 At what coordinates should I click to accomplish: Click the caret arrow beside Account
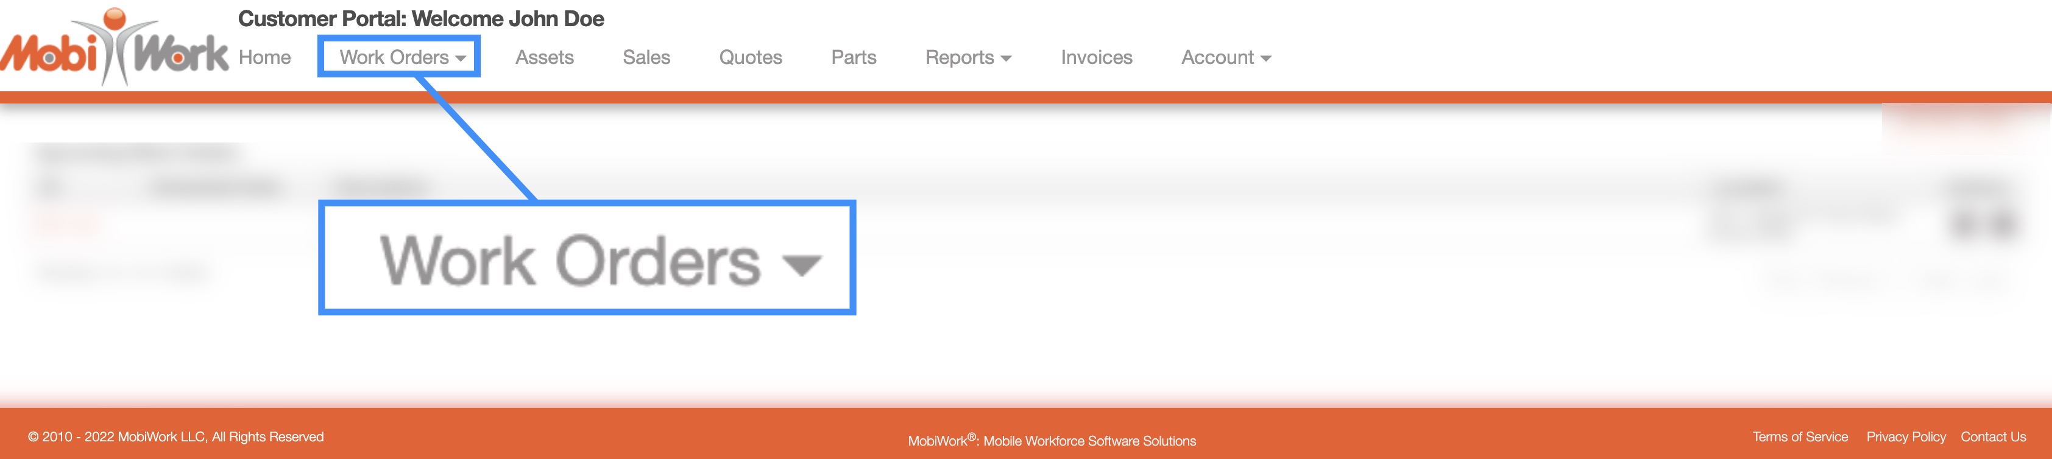pyautogui.click(x=1266, y=59)
